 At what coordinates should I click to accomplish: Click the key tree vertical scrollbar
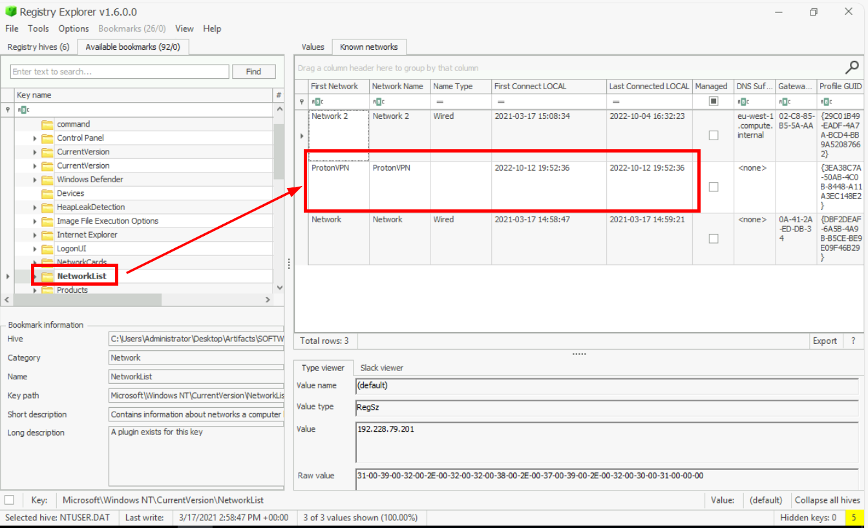pyautogui.click(x=279, y=151)
